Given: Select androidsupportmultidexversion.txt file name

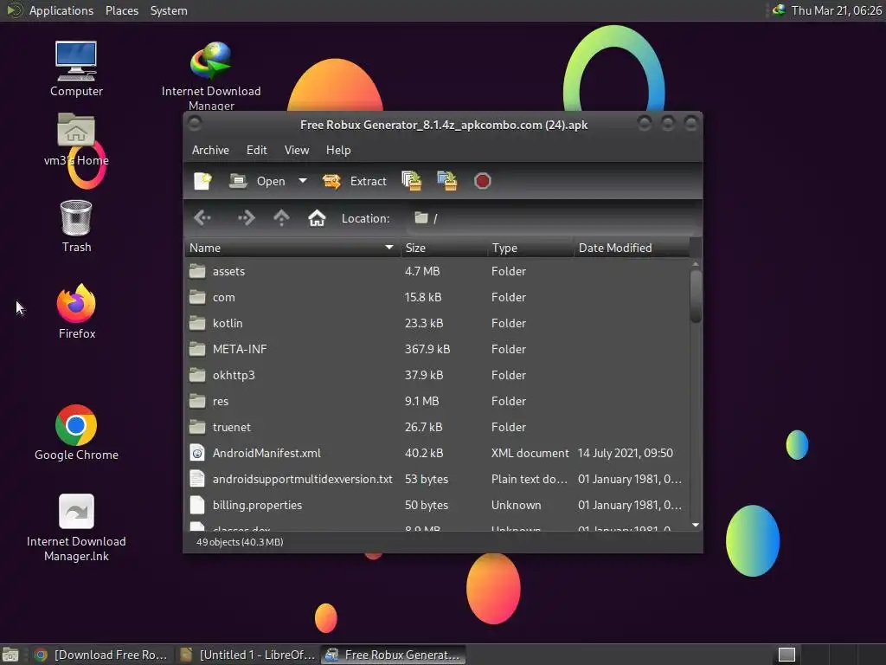Looking at the screenshot, I should tap(302, 479).
